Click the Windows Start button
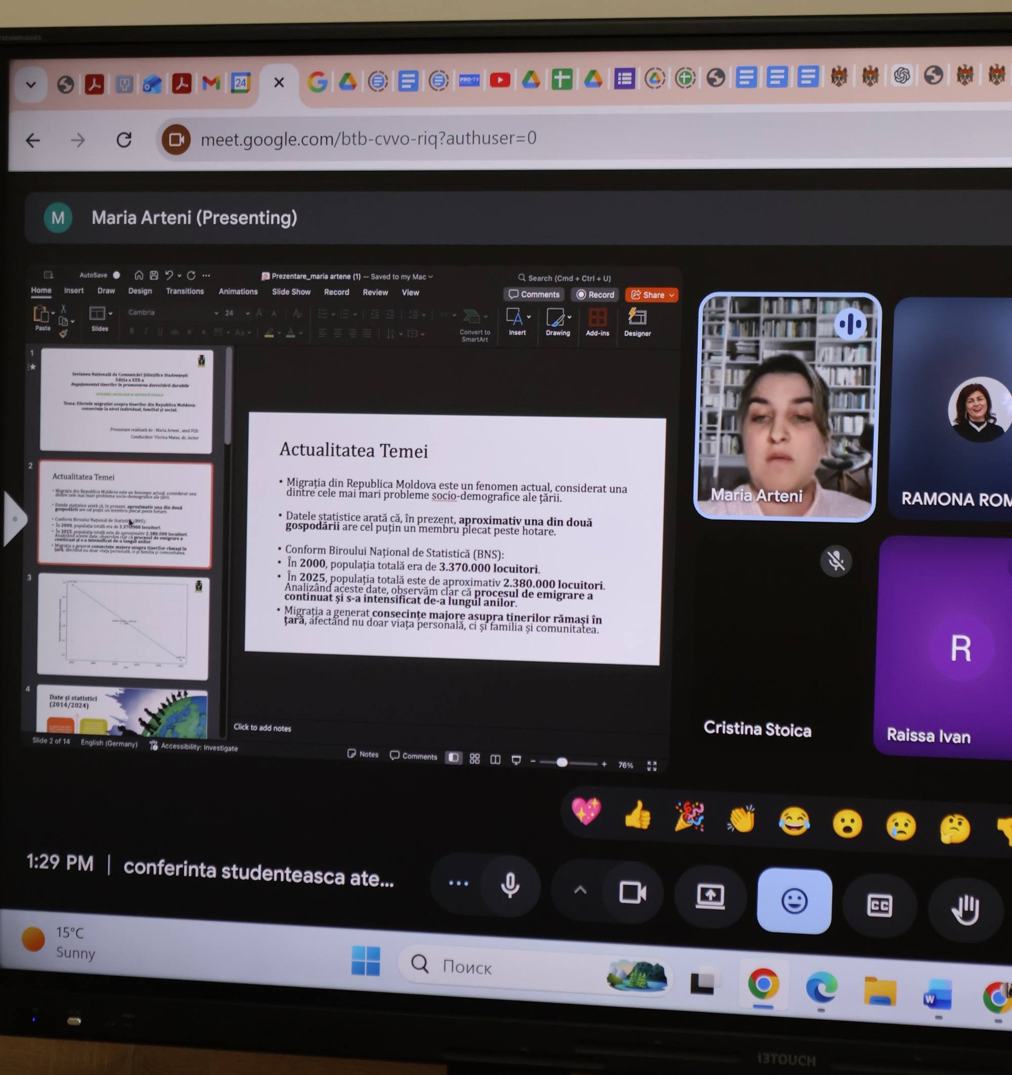 pyautogui.click(x=366, y=961)
